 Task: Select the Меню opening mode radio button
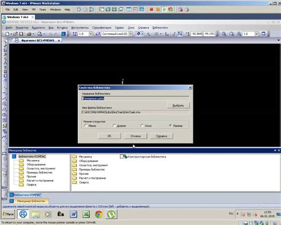[86, 126]
